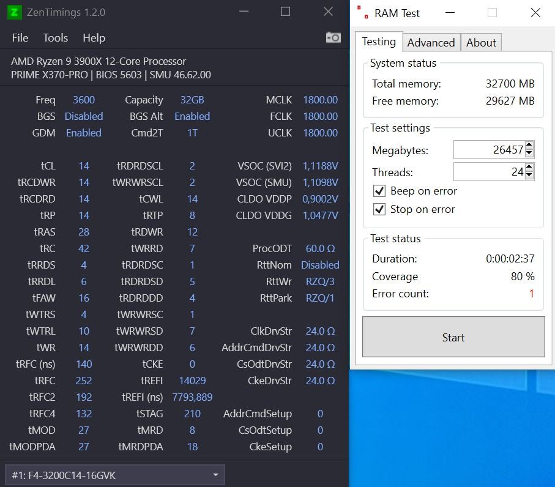Click the tRDWR value 12
555x487 pixels.
pyautogui.click(x=192, y=232)
